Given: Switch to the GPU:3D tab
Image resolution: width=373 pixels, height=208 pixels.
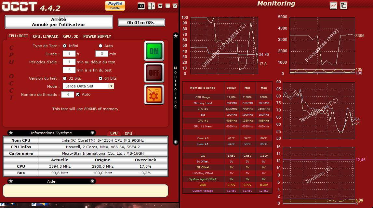Looking at the screenshot, I should point(71,36).
